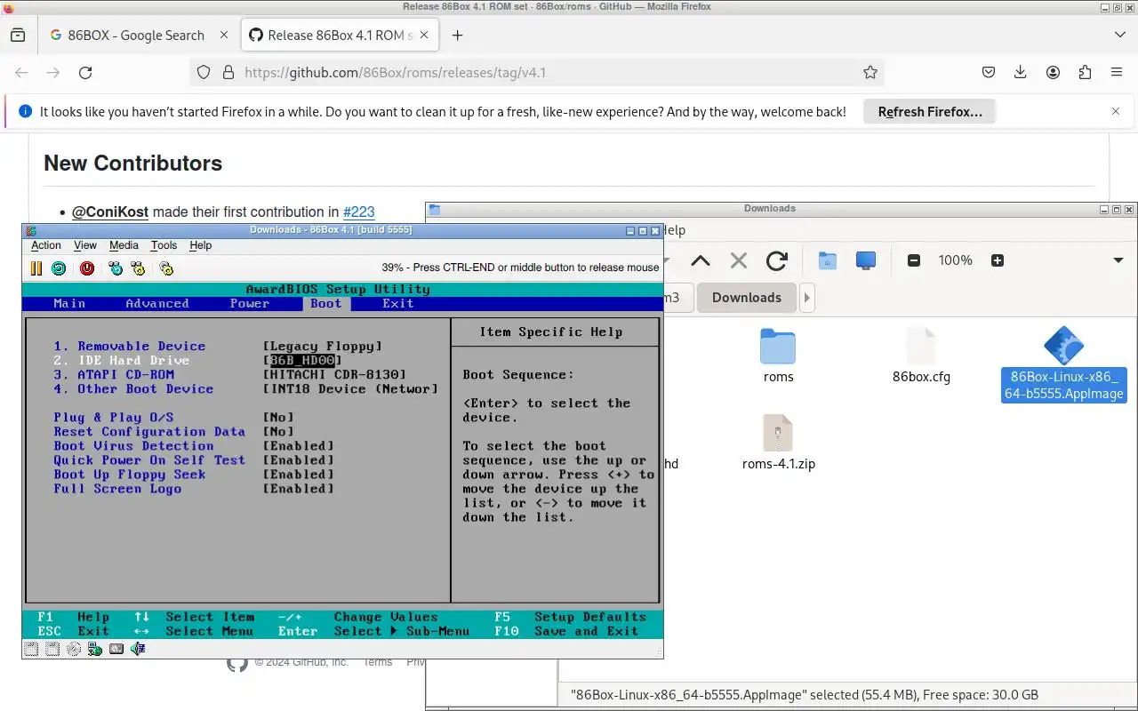The height and width of the screenshot is (711, 1138).
Task: Open a new Firefox tab
Action: [457, 36]
